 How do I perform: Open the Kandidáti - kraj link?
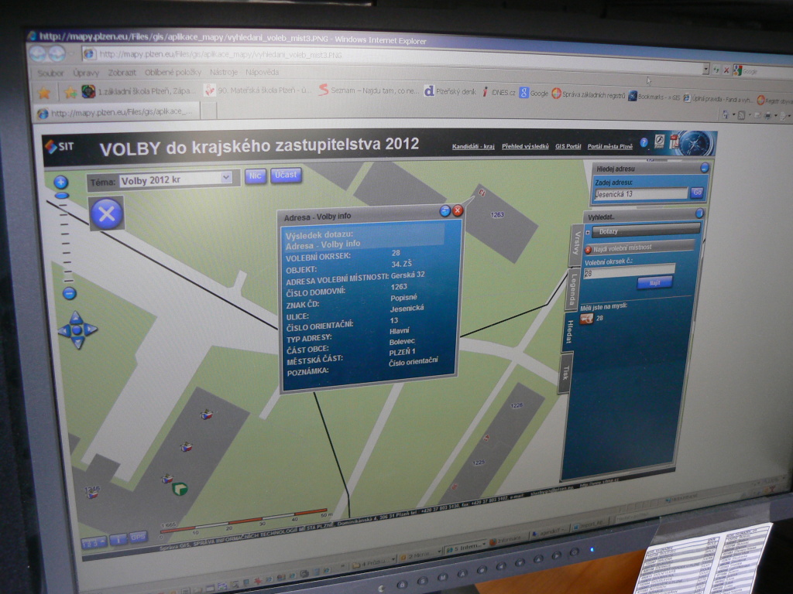click(x=473, y=147)
